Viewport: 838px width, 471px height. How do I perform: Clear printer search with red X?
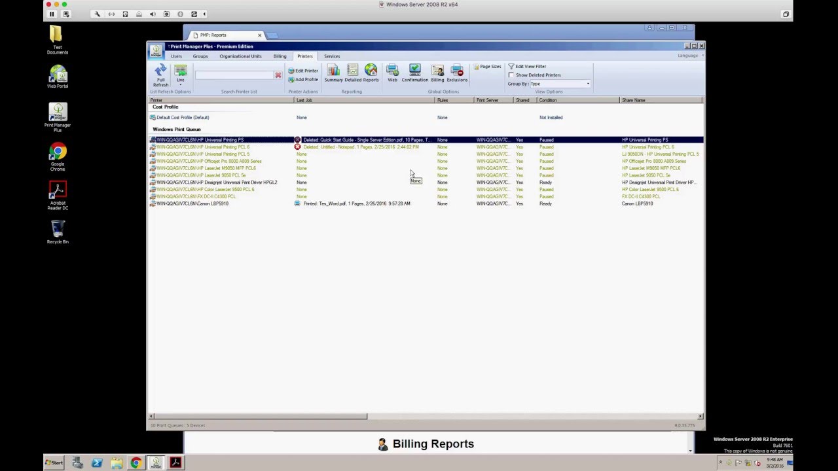278,75
